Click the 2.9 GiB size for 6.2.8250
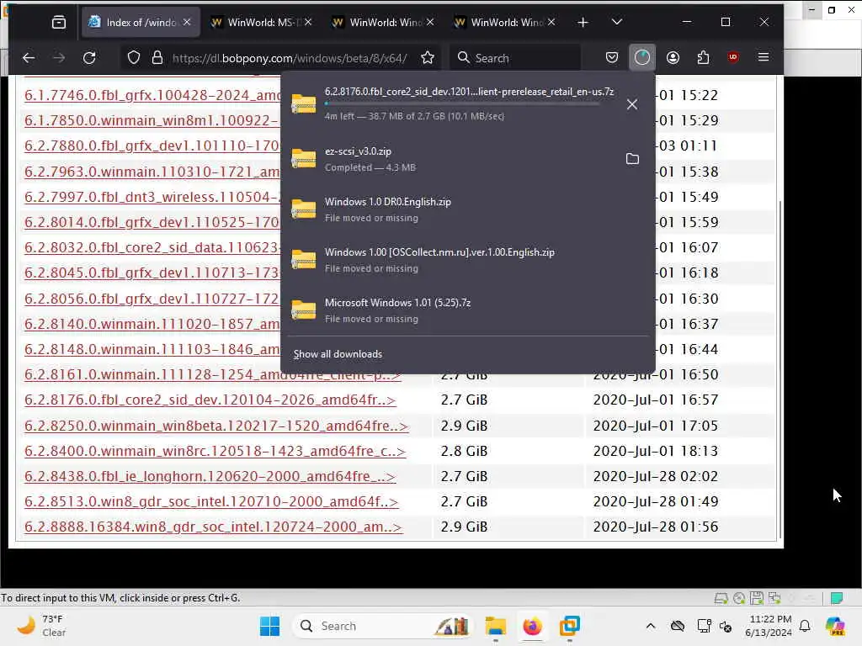Image resolution: width=862 pixels, height=646 pixels. pos(464,426)
